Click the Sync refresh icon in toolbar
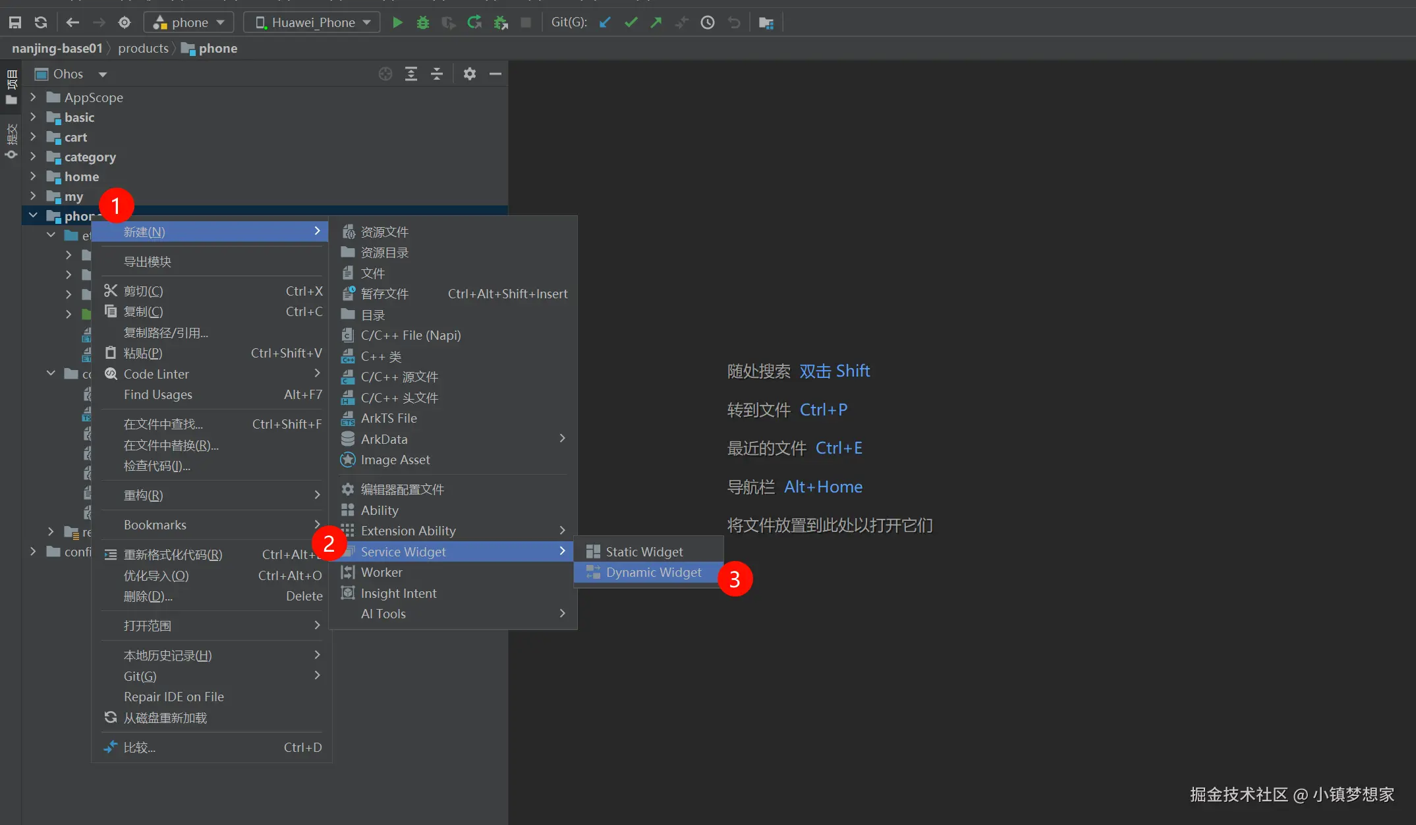 point(41,22)
